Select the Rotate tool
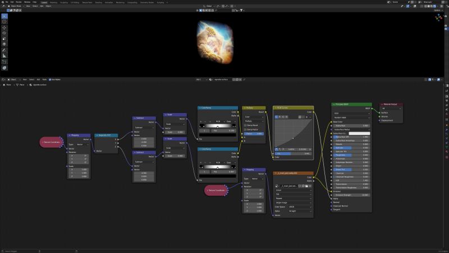Viewport: 449px width, 253px height. tap(4, 33)
